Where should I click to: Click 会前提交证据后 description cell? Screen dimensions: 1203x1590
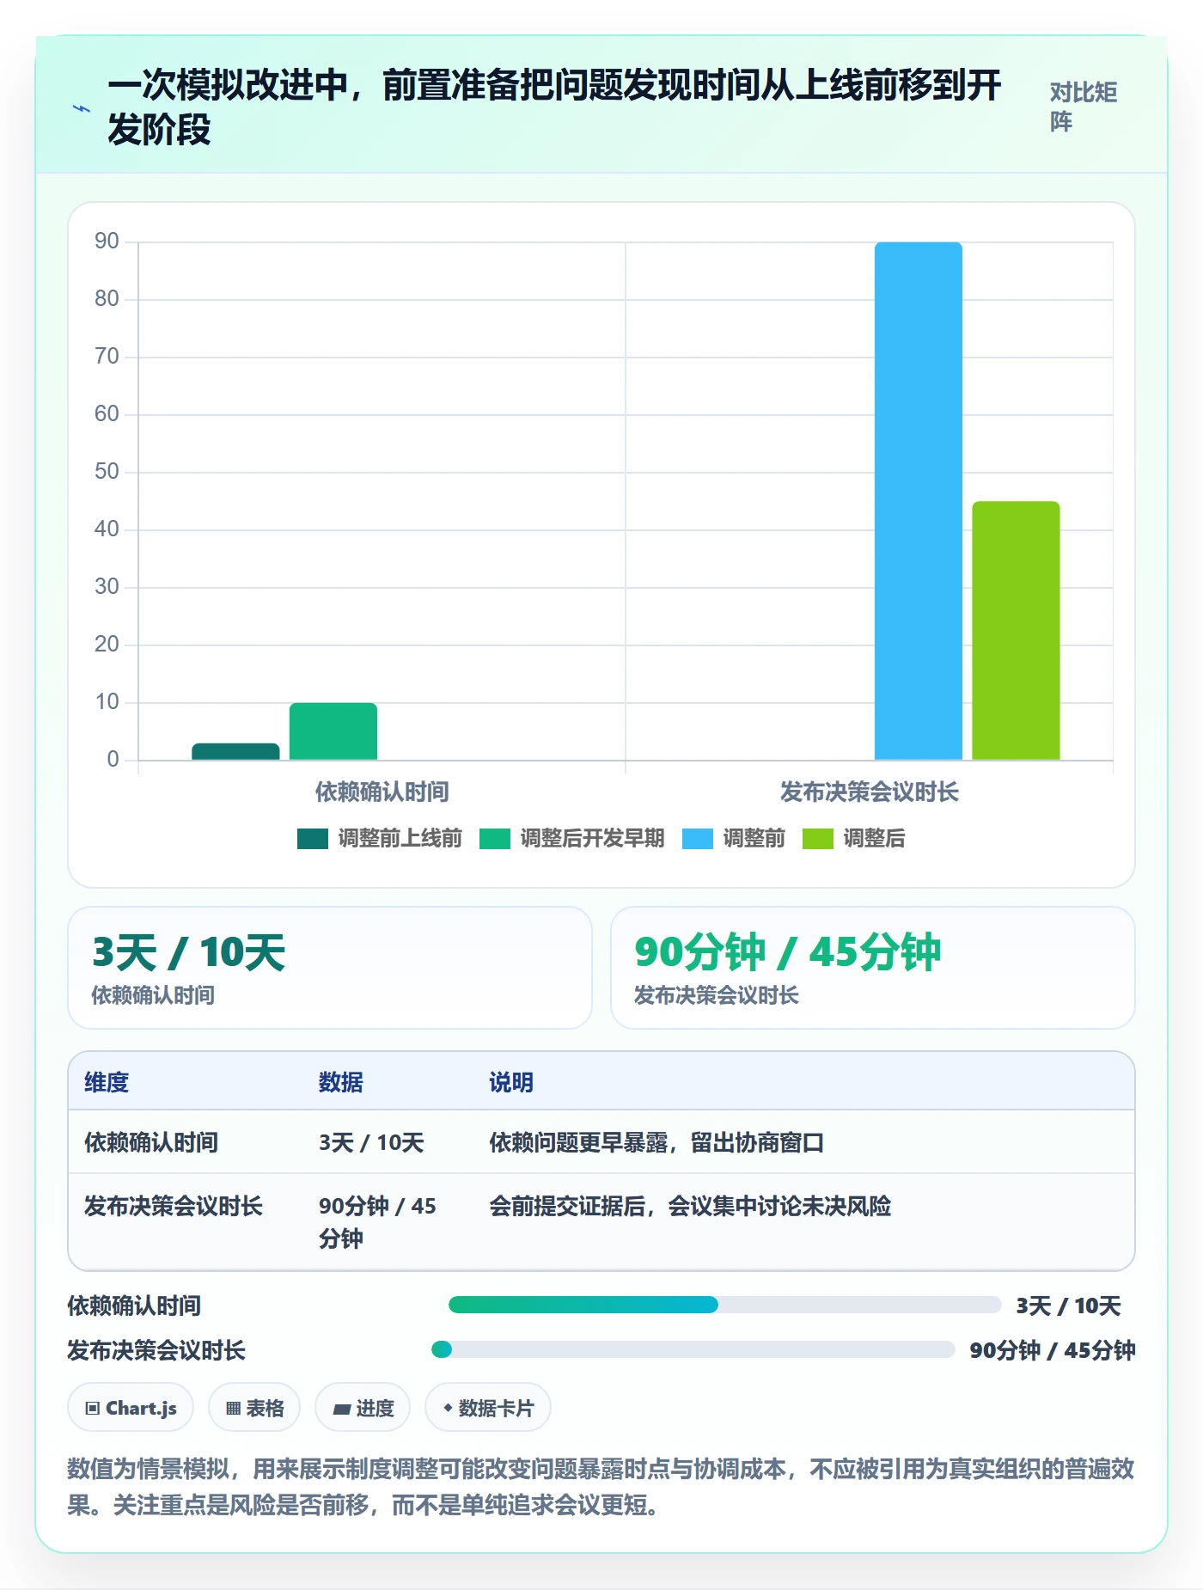(690, 1206)
